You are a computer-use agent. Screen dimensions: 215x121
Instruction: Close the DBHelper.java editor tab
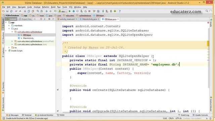pyautogui.click(x=118, y=19)
